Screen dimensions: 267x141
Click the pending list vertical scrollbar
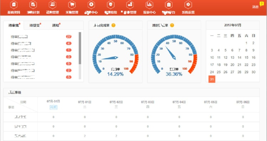[80, 55]
